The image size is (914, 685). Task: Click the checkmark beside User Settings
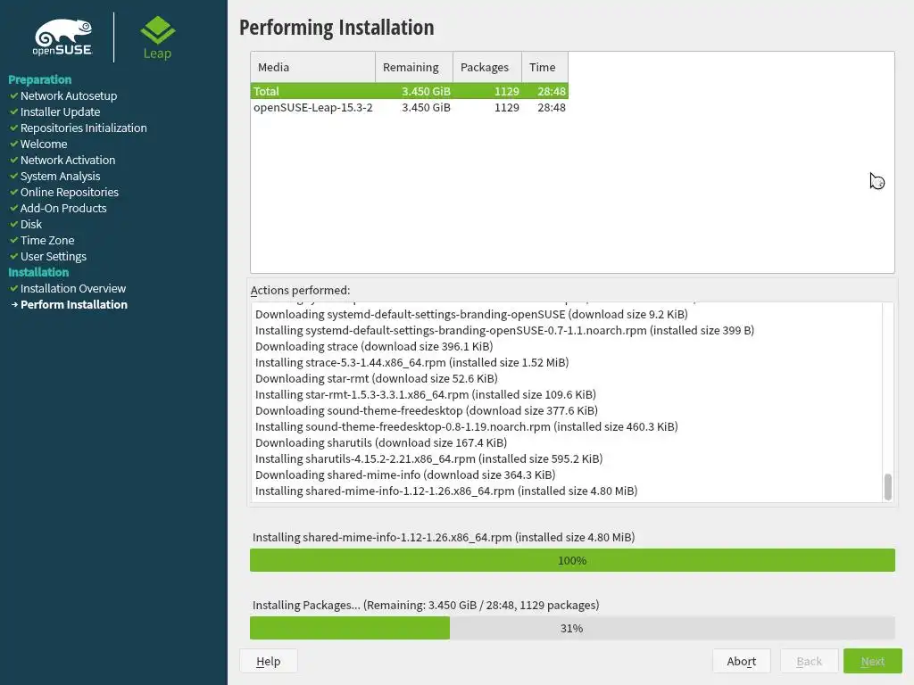(x=14, y=256)
